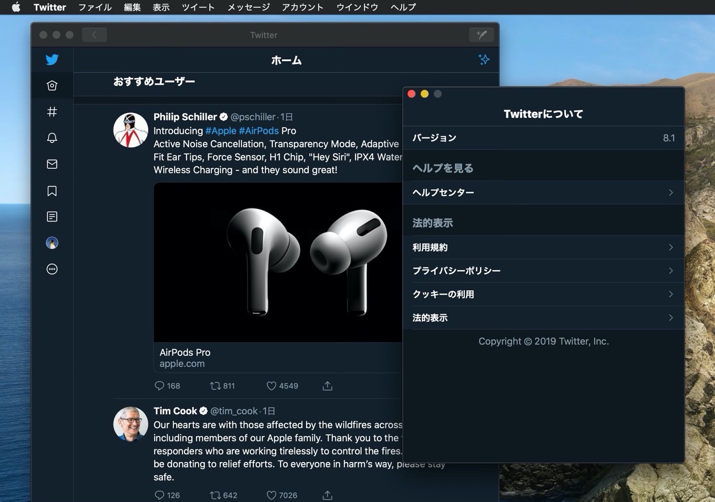Open the Twitter app menu in menu bar
The height and width of the screenshot is (502, 715).
(50, 7)
